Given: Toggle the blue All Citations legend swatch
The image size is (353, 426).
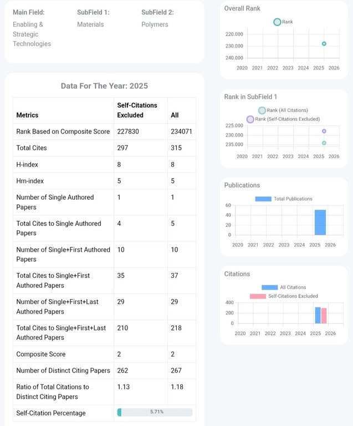Looking at the screenshot, I should coord(269,287).
